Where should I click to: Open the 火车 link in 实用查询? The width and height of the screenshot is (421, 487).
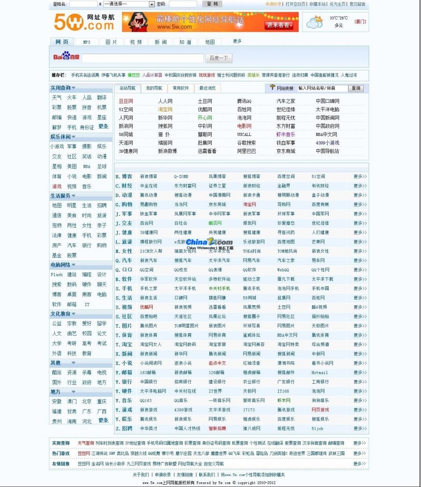click(72, 97)
